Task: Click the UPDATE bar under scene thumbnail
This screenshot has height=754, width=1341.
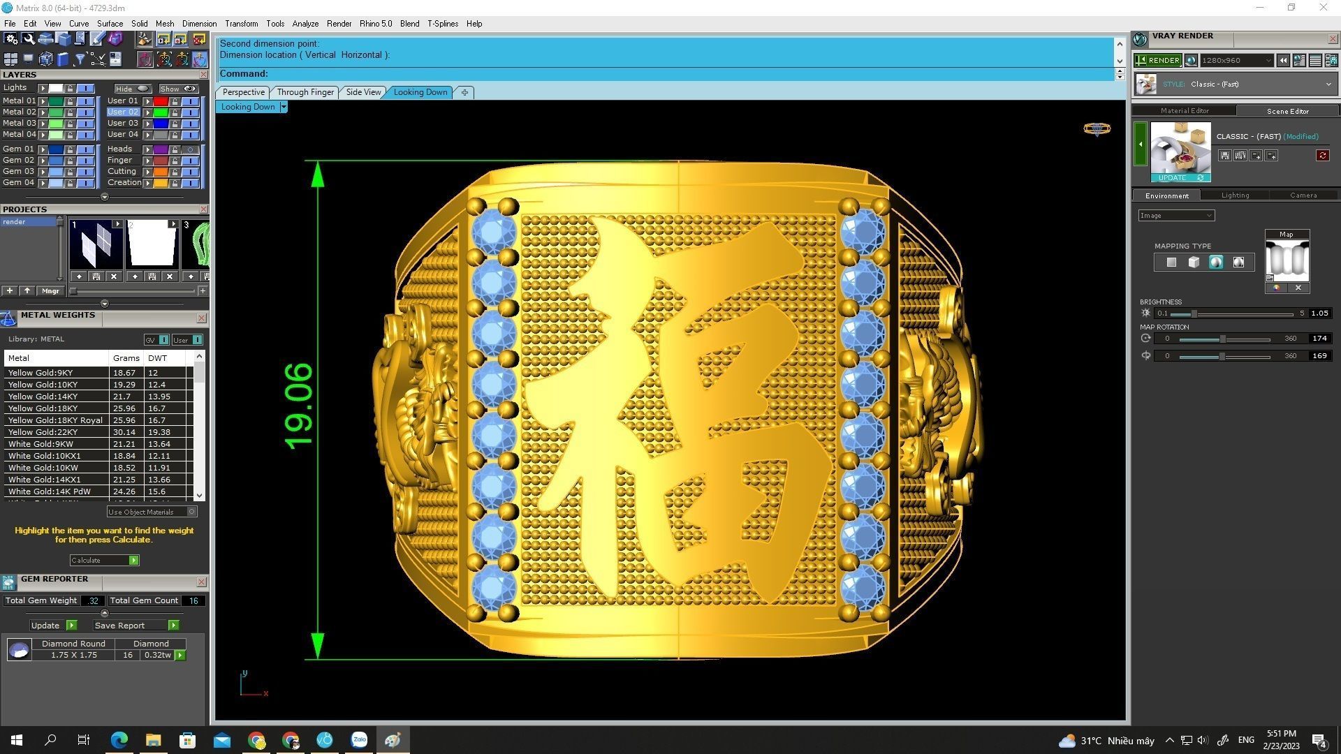Action: 1180,178
